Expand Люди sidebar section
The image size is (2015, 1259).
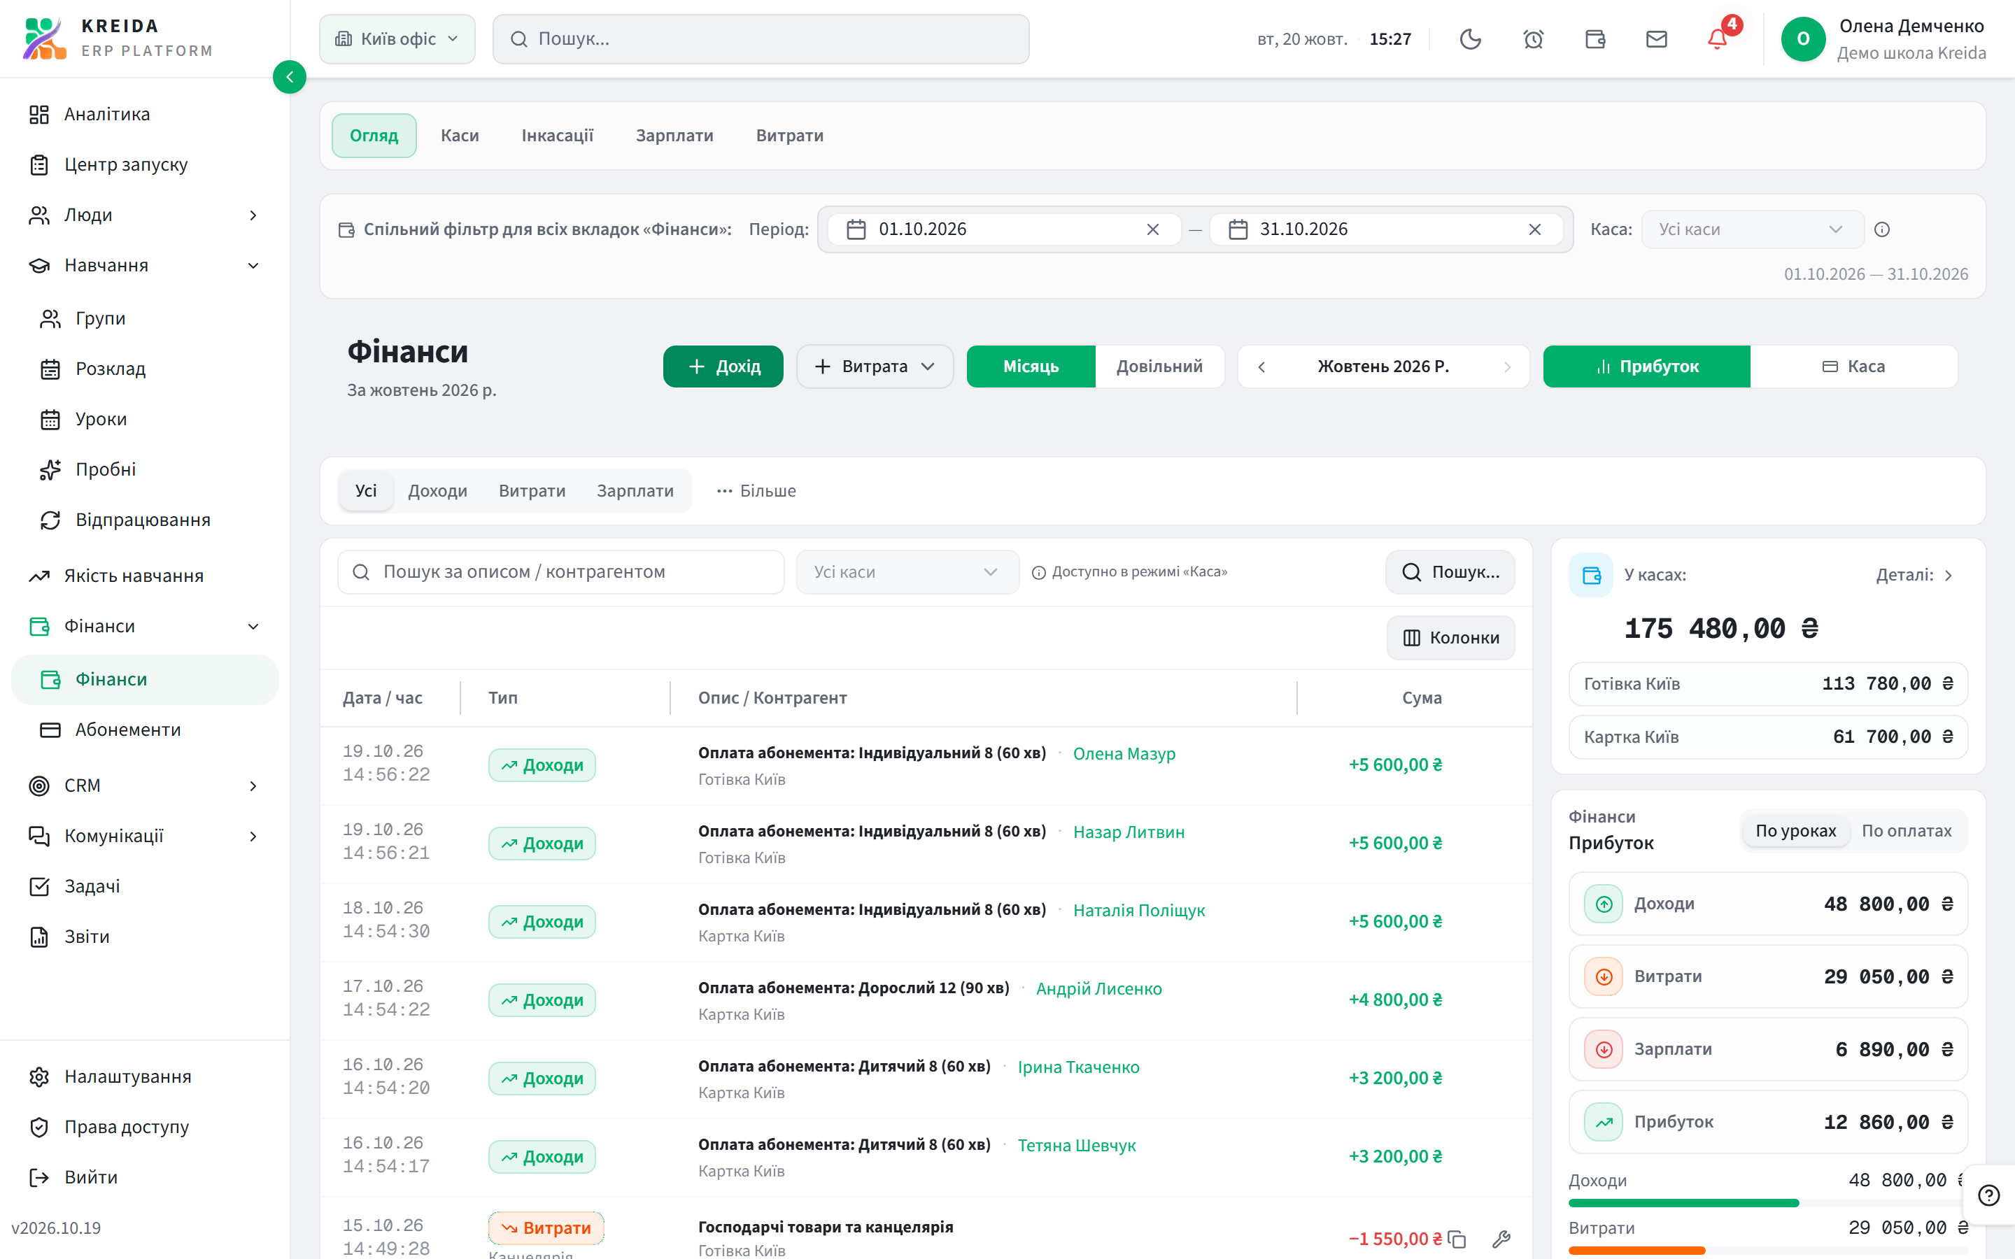[x=145, y=215]
